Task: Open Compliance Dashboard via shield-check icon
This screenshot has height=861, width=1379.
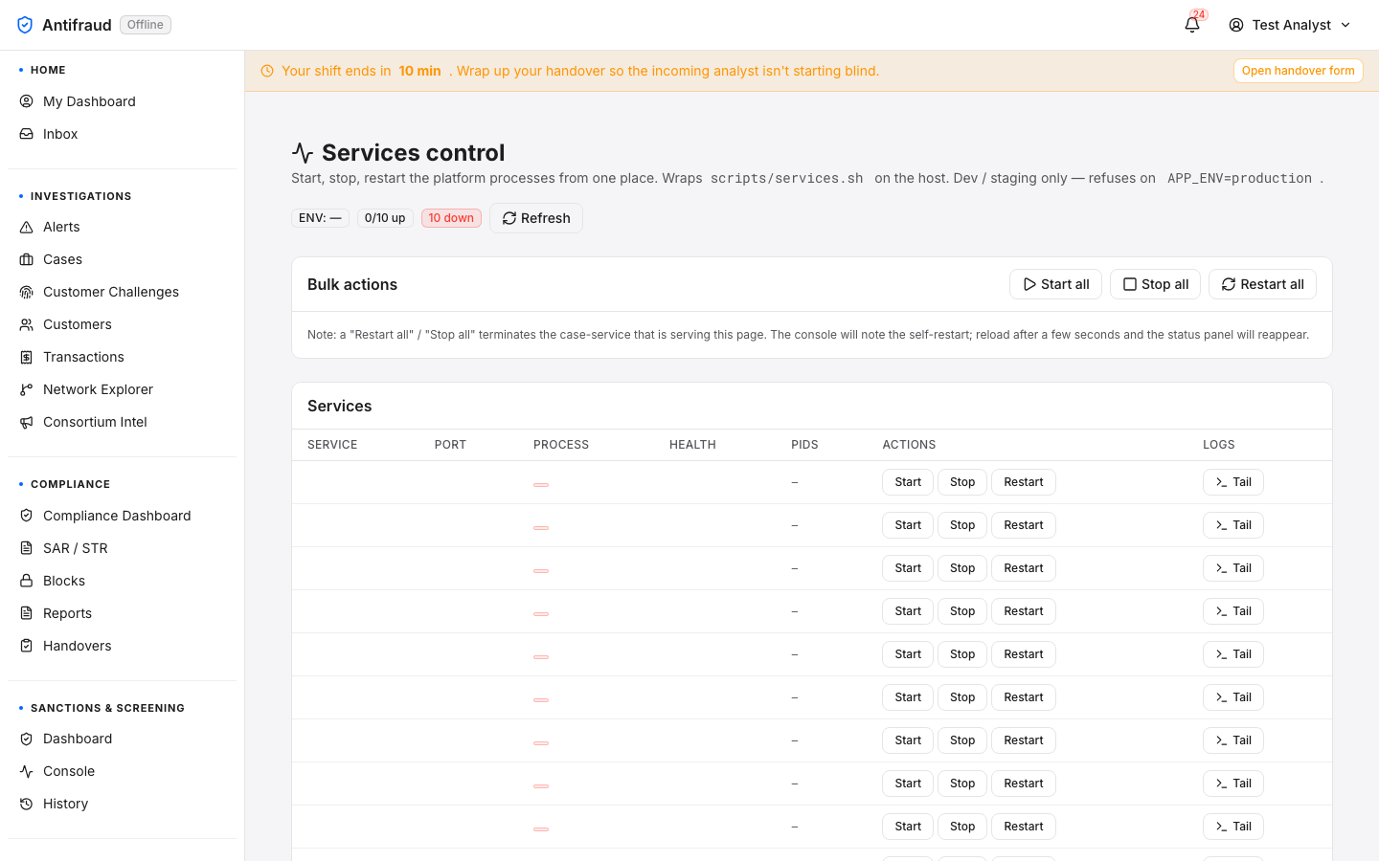Action: tap(27, 516)
